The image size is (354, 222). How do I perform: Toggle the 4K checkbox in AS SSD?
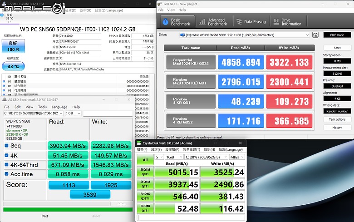point(6,155)
